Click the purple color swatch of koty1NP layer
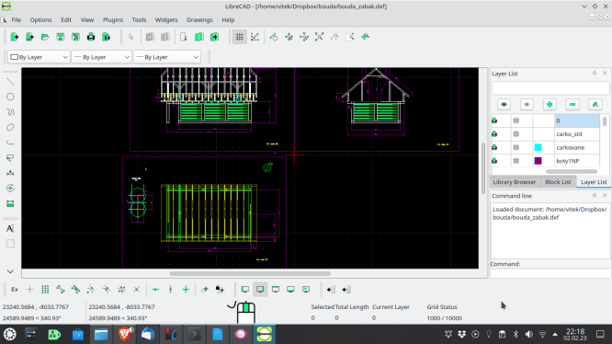 (538, 161)
